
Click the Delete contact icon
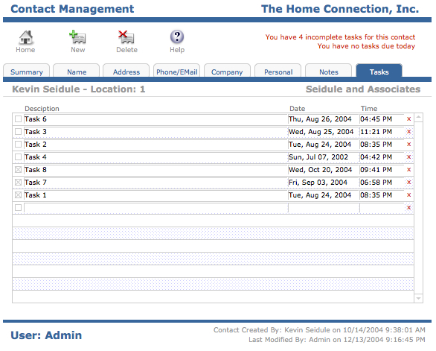coord(126,37)
